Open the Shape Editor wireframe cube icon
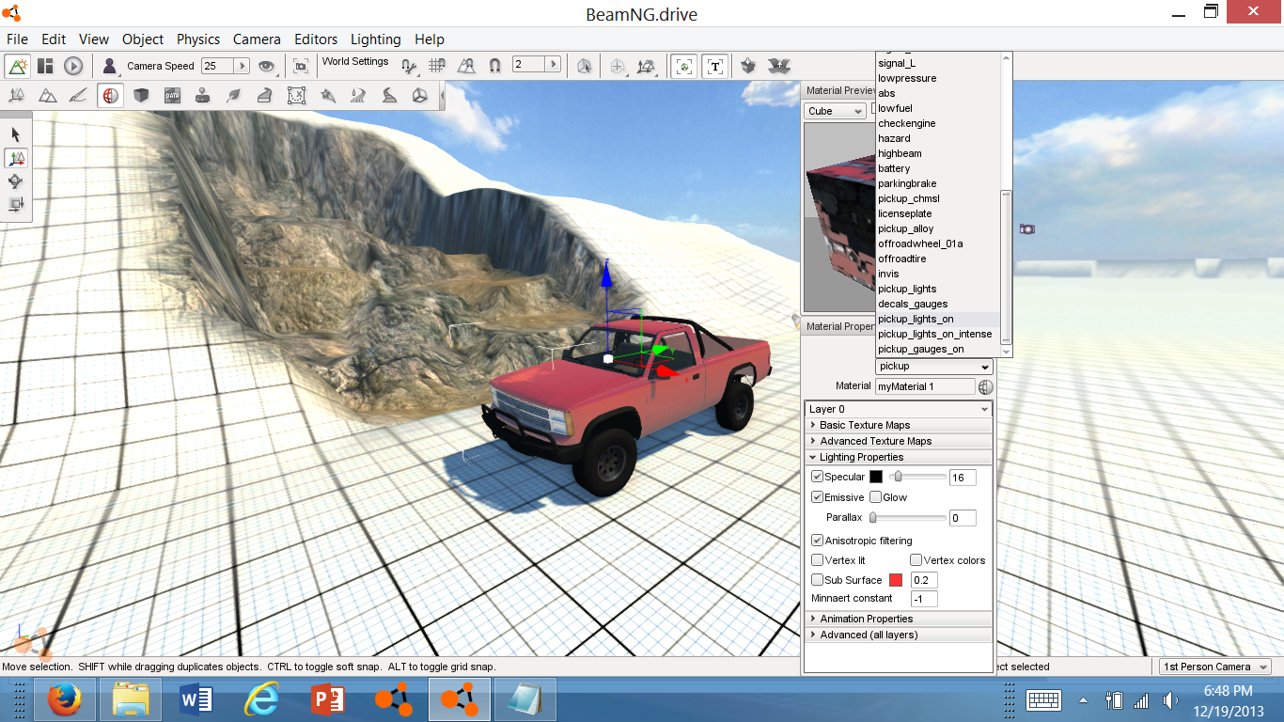 point(420,95)
